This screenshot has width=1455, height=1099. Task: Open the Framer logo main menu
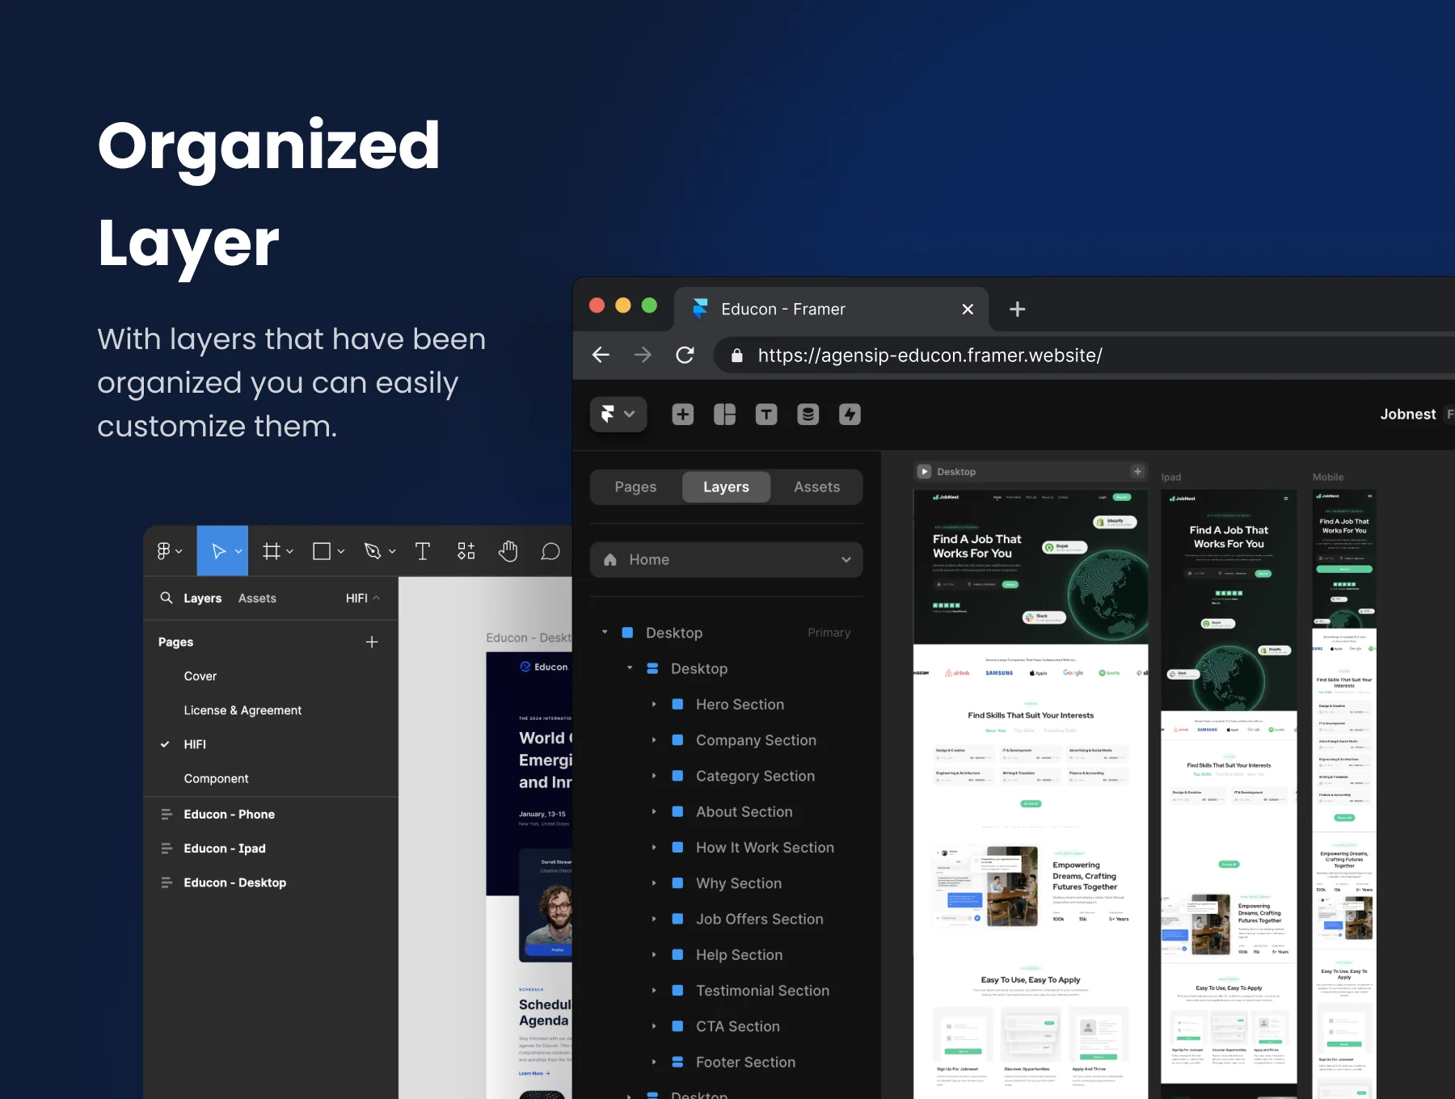(618, 415)
